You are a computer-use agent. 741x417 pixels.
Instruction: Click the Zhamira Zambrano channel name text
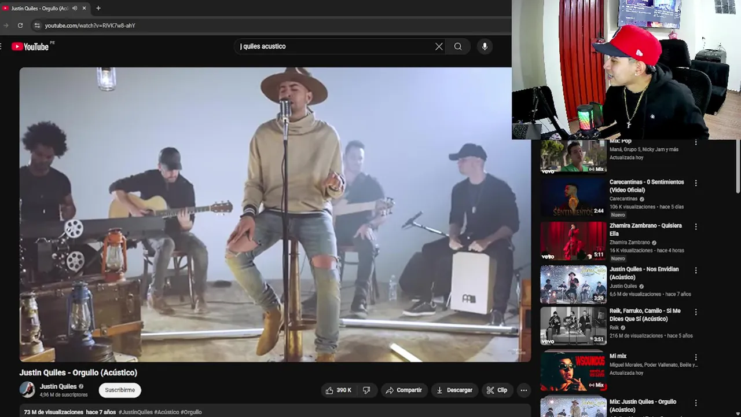630,243
